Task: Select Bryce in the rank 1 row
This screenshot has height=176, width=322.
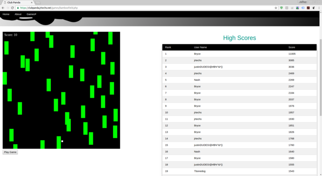Action: tap(197, 54)
